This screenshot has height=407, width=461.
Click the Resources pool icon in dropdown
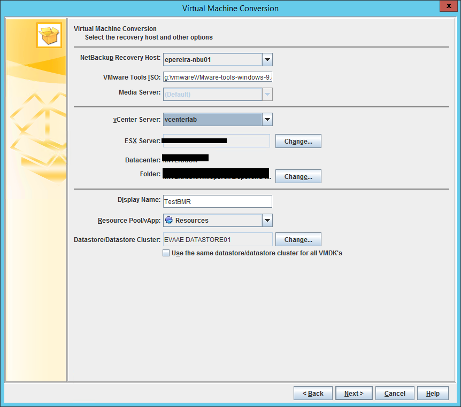[169, 220]
